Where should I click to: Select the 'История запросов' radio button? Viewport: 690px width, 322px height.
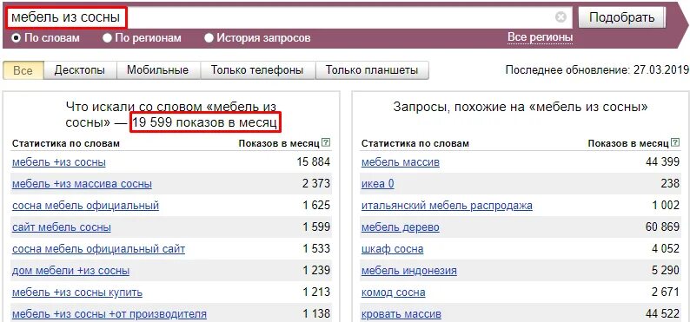pyautogui.click(x=209, y=38)
